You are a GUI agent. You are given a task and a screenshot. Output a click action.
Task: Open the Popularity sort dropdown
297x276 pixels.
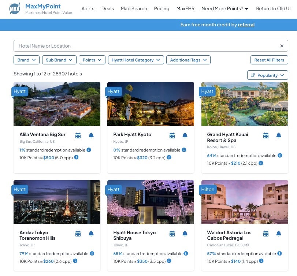(267, 75)
